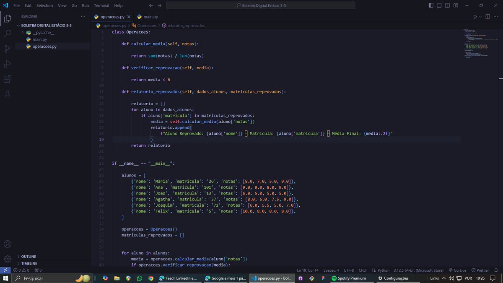Viewport: 503px width, 283px height.
Task: Open the Extensions view
Action: pos(7,79)
